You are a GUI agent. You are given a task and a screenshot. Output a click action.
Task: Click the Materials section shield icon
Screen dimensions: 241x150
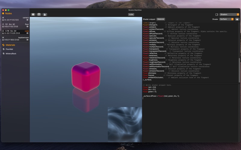point(3,45)
